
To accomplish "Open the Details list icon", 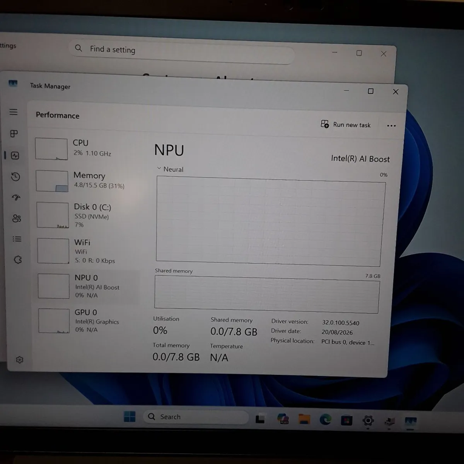I will point(17,239).
